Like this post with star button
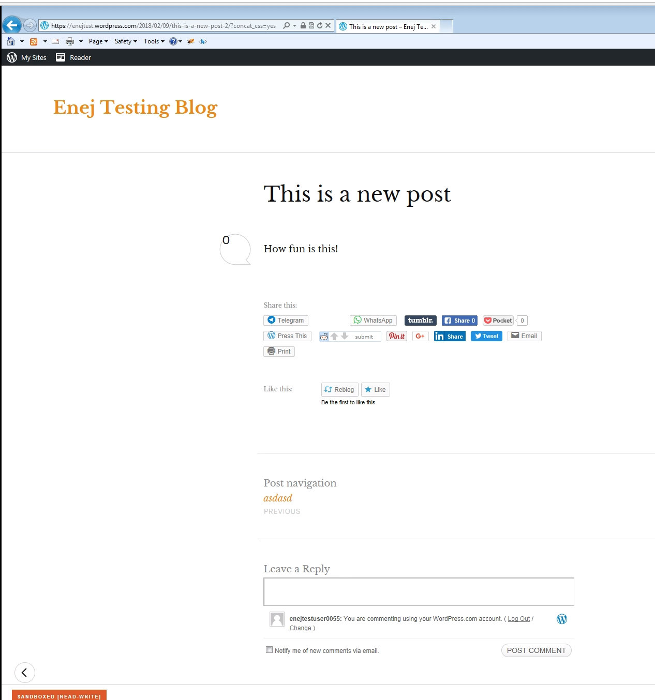Screen dimensions: 655x700 click(376, 389)
